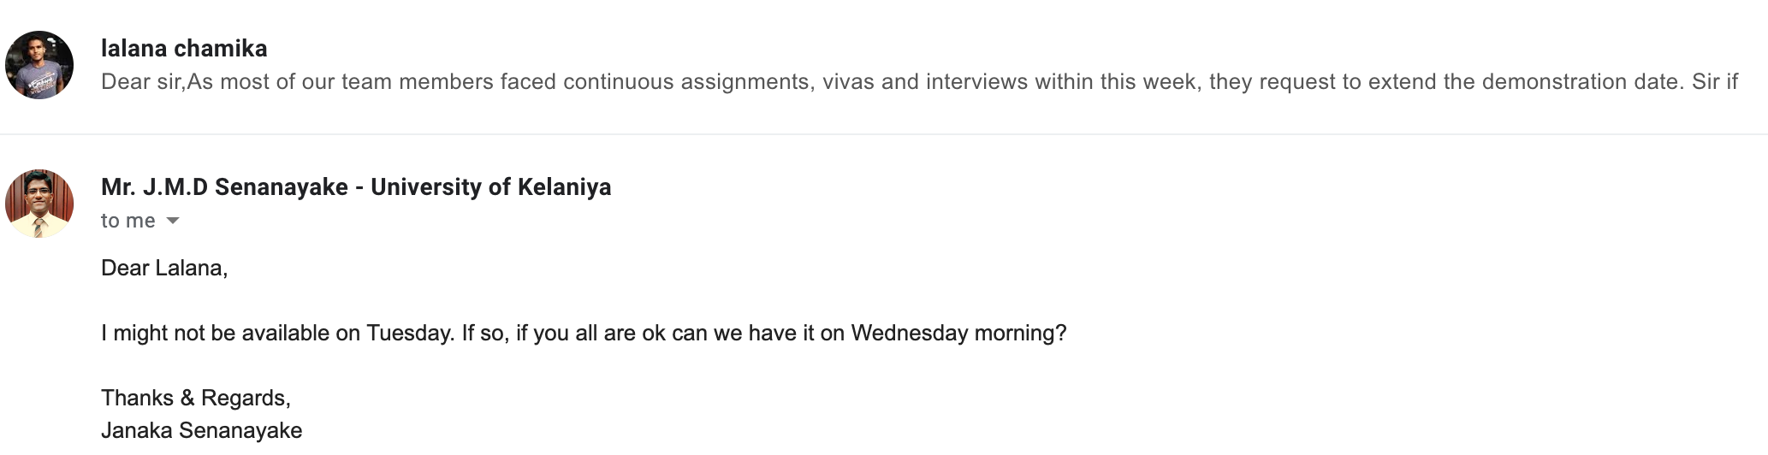Screen dimensions: 1768x455
Task: Click the word "Tuesday" in the reply
Action: point(409,333)
